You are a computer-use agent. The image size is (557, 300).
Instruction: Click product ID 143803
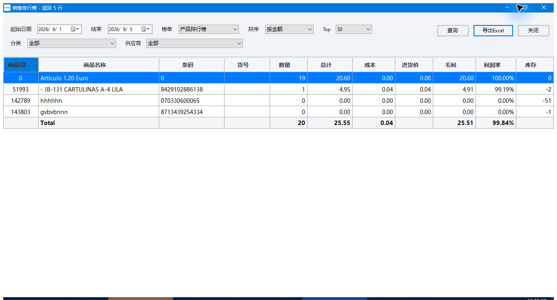tap(21, 112)
